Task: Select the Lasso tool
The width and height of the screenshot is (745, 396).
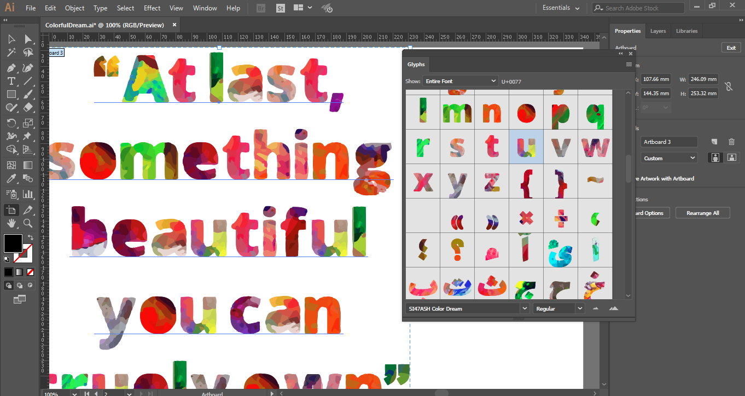Action: pyautogui.click(x=28, y=53)
